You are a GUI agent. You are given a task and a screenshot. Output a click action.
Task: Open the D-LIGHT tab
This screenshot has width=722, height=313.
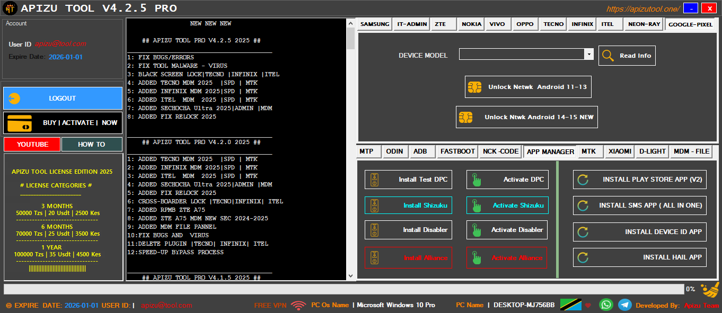coord(652,151)
